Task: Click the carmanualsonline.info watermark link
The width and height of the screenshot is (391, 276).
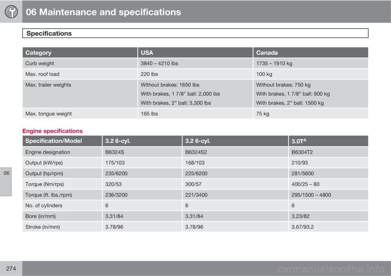Action: point(331,269)
